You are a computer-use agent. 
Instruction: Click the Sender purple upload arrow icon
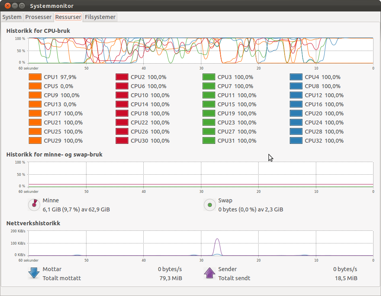(x=210, y=273)
